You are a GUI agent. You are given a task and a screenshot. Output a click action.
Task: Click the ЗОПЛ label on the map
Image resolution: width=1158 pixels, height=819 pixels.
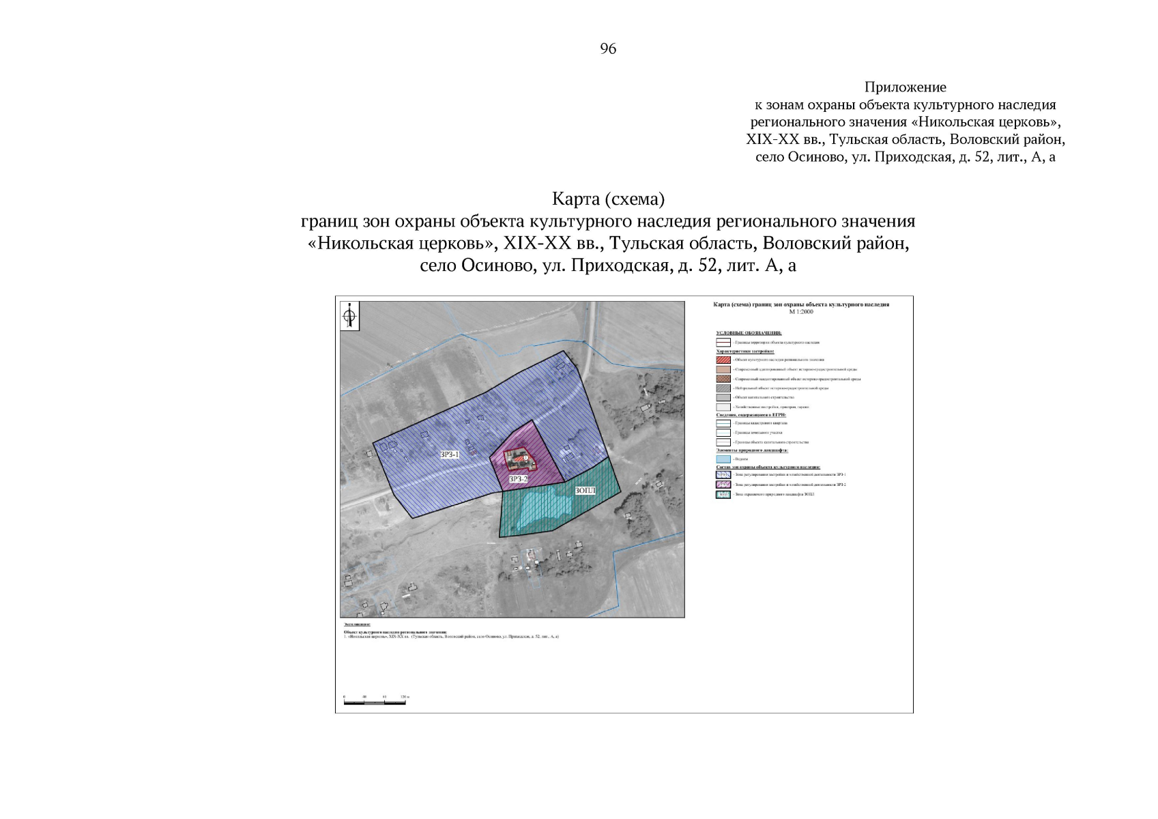point(585,490)
